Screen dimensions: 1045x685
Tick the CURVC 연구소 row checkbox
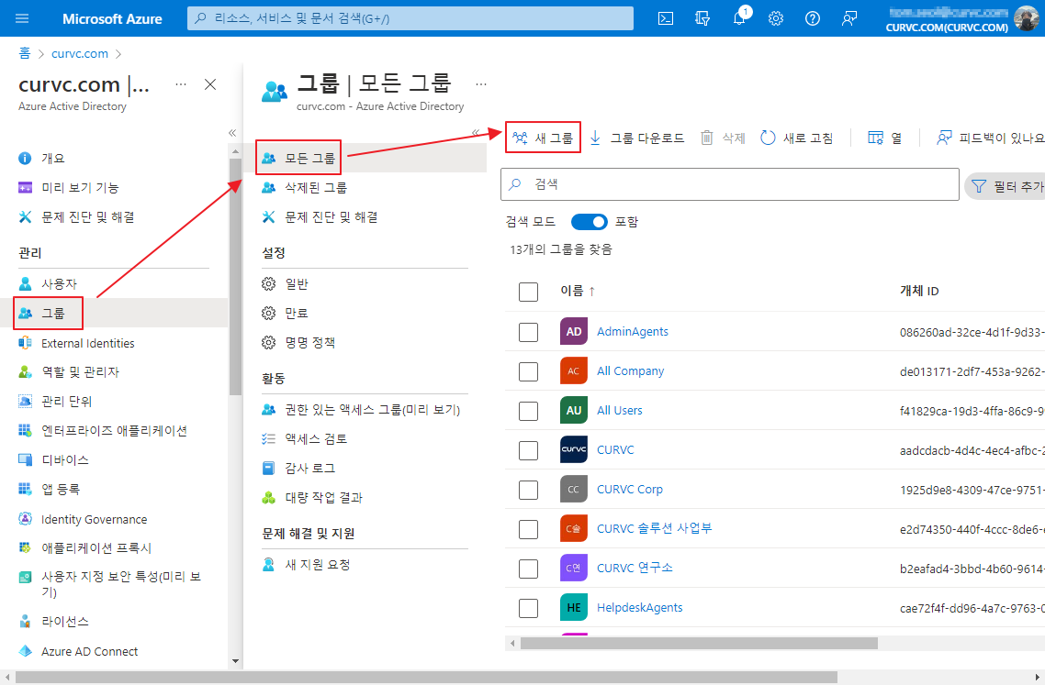click(529, 569)
